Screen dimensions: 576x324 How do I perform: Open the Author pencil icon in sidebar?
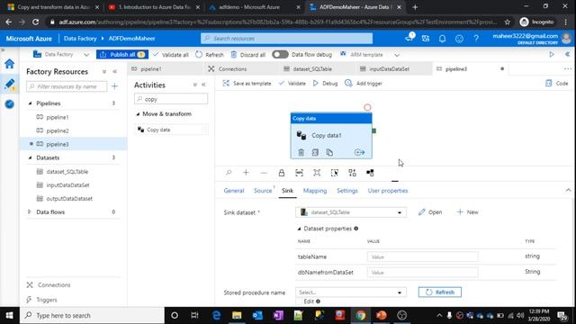click(10, 84)
